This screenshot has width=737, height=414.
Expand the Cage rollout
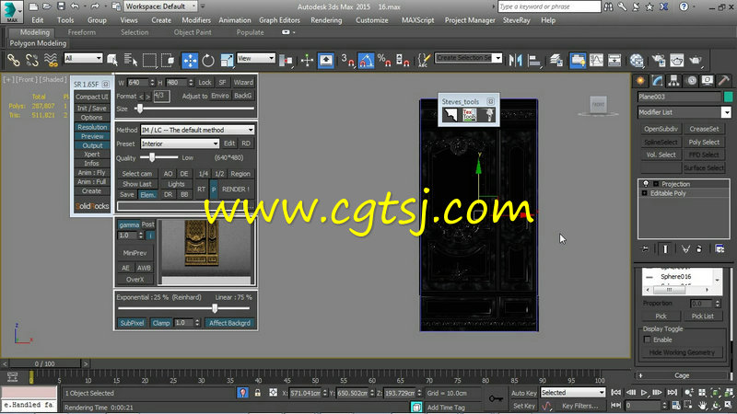[682, 375]
